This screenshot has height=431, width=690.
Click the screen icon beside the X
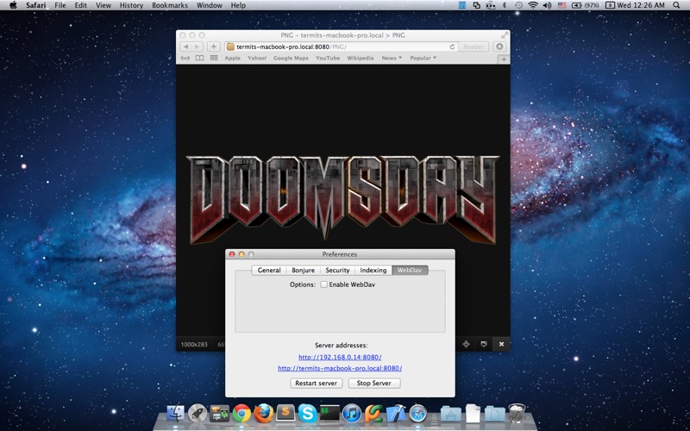pos(484,344)
